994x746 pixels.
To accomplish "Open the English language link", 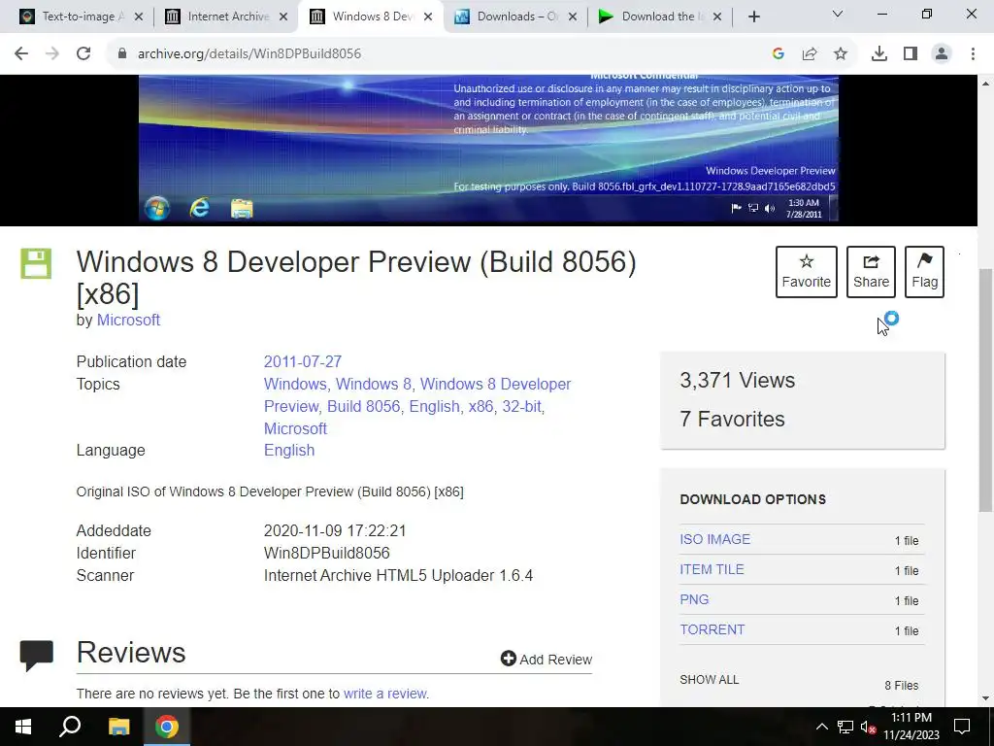I will [x=289, y=451].
